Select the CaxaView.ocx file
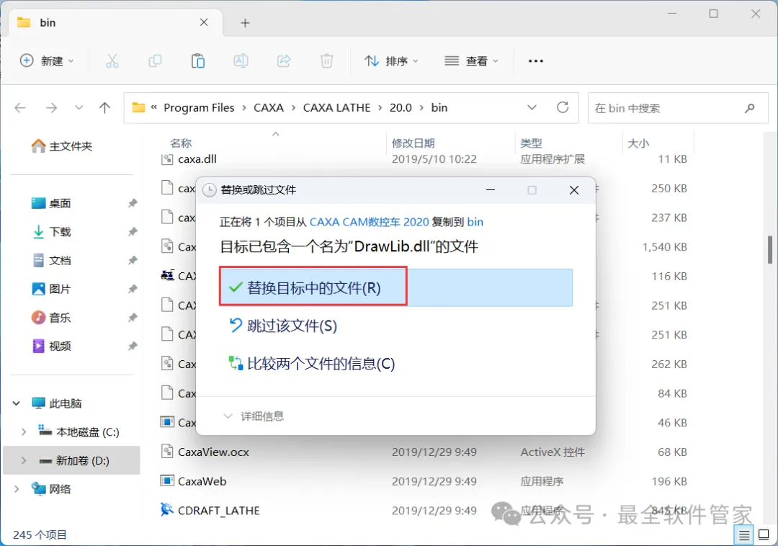Image resolution: width=778 pixels, height=546 pixels. (213, 452)
